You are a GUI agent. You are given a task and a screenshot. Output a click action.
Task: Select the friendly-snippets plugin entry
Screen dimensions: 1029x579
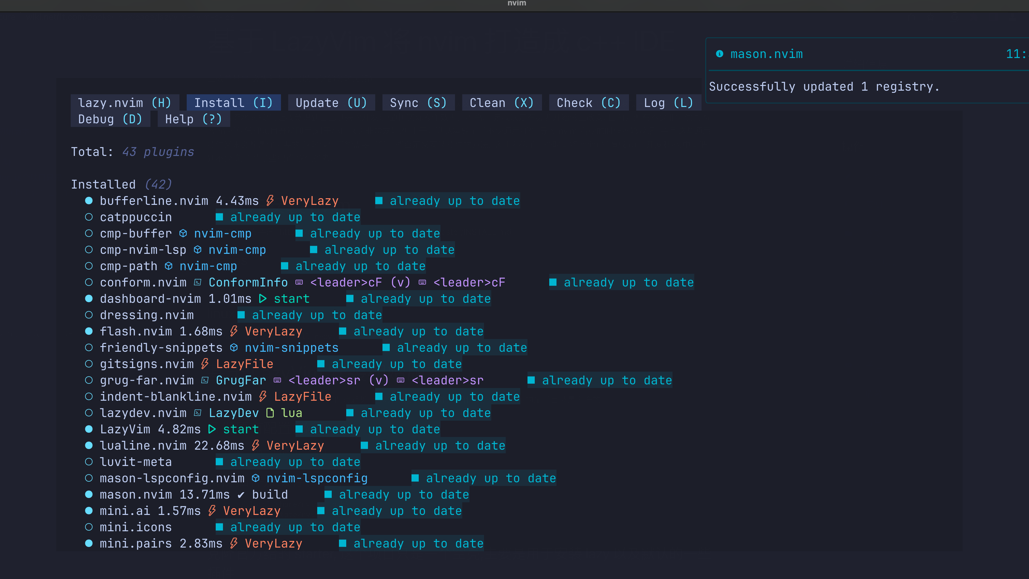[161, 348]
